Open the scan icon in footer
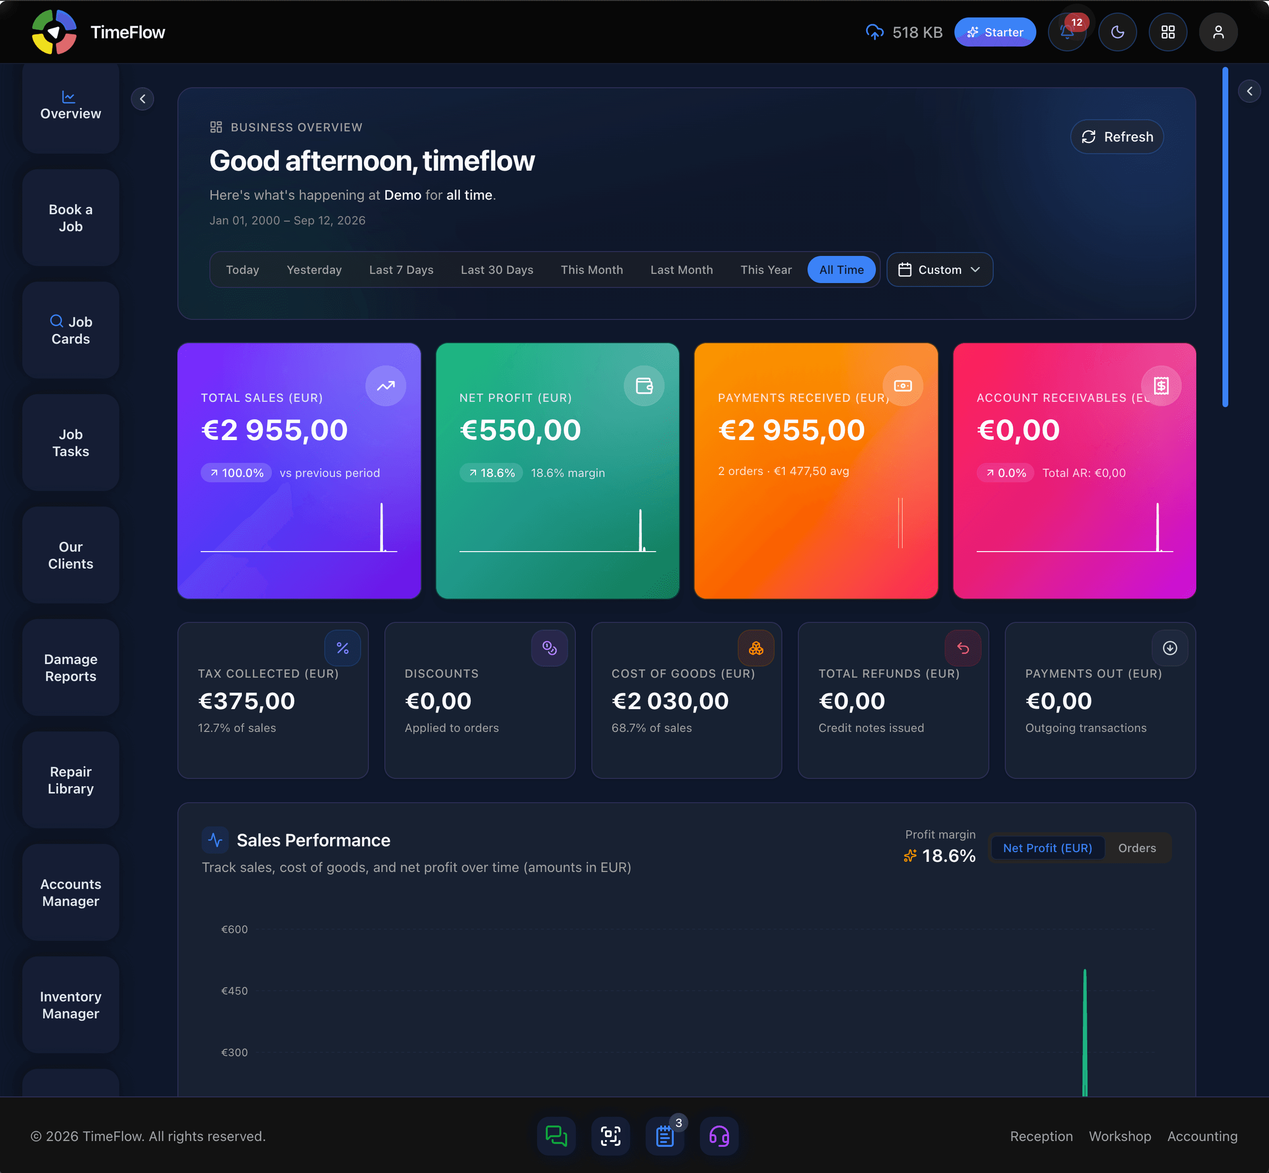The image size is (1269, 1173). pos(611,1136)
